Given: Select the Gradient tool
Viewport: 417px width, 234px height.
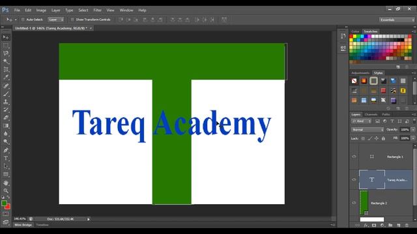Looking at the screenshot, I should pyautogui.click(x=6, y=125).
